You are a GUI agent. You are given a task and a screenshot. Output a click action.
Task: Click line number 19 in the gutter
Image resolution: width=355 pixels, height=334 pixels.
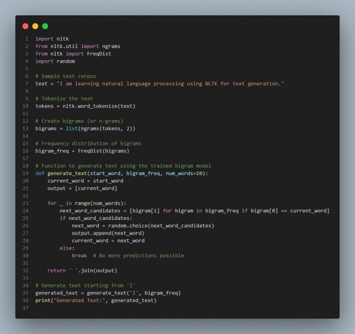25,173
